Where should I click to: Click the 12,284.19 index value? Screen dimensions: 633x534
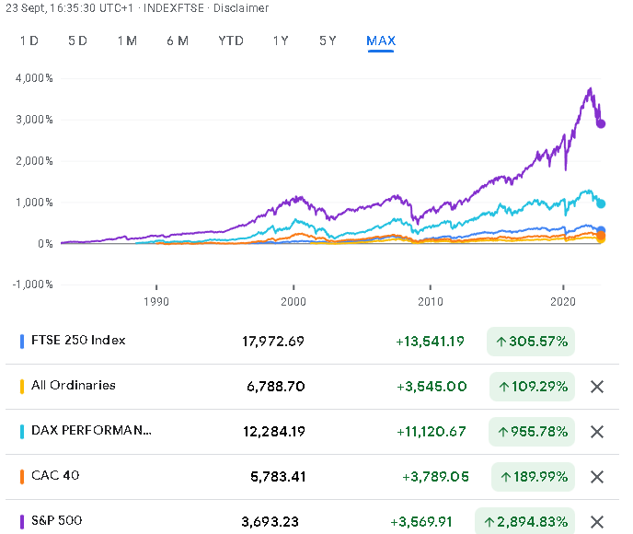point(273,432)
